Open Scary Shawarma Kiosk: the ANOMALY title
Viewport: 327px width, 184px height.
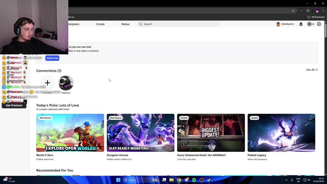tap(202, 155)
